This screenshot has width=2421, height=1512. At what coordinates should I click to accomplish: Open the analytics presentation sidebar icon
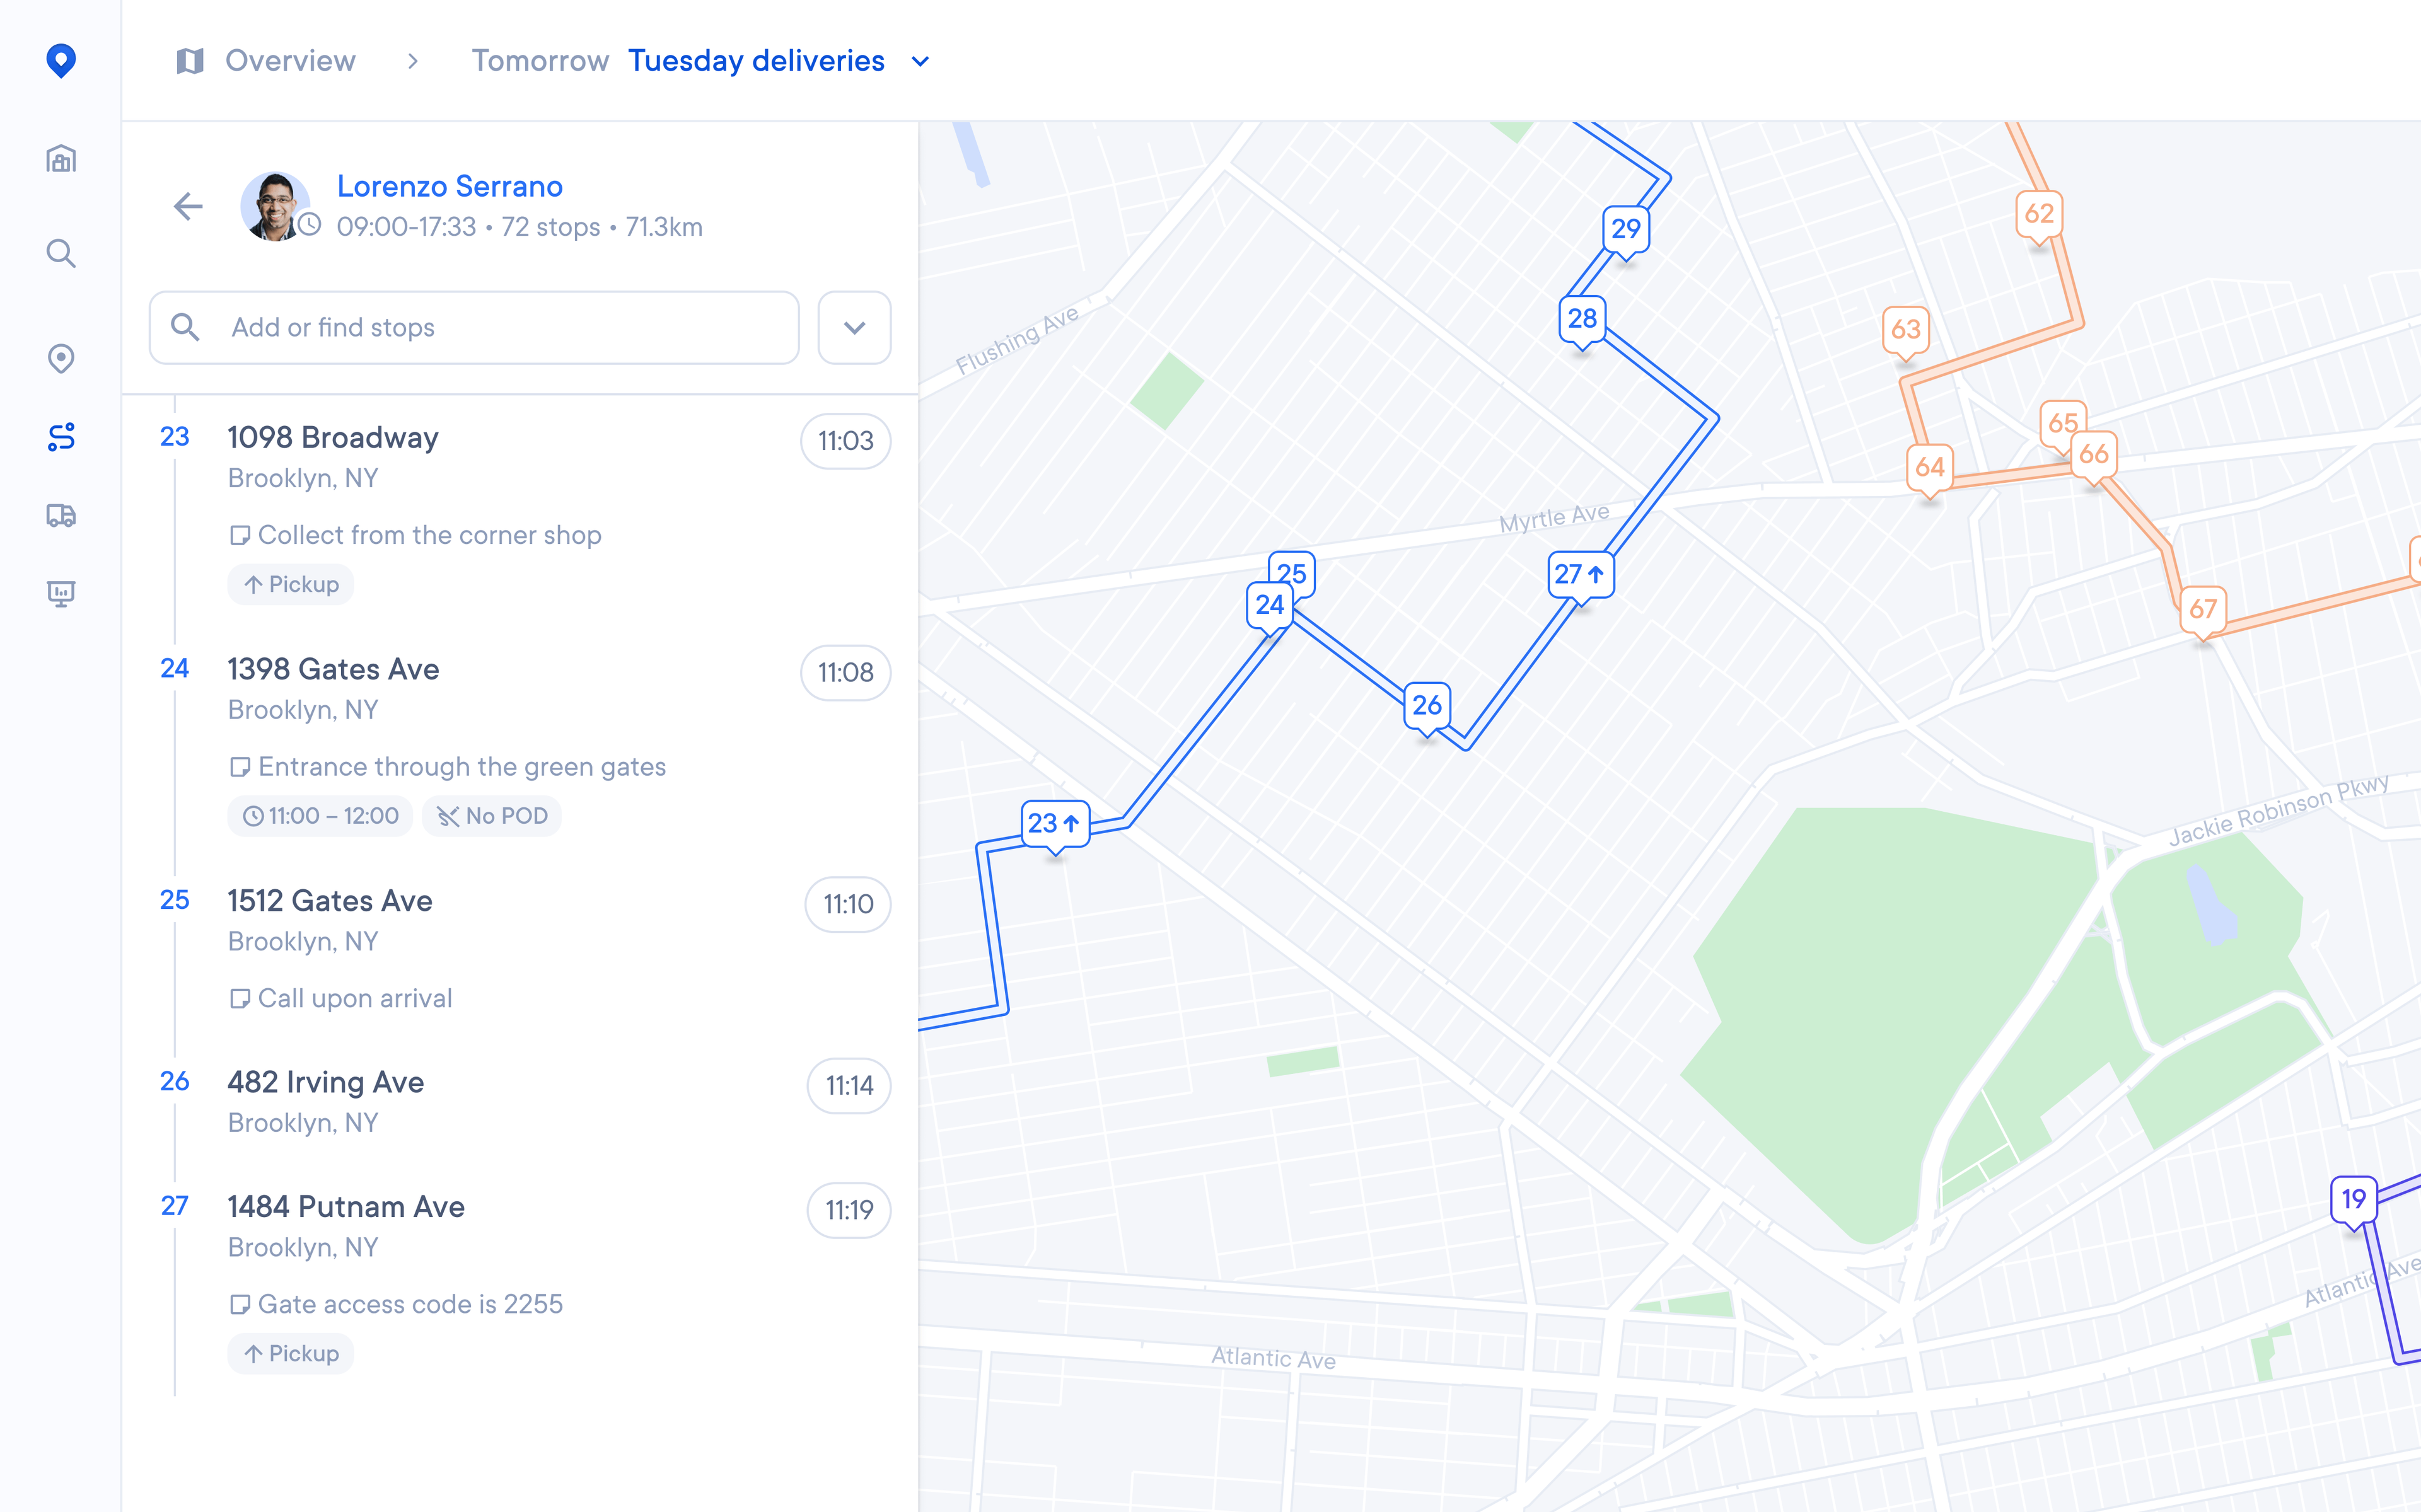(61, 594)
